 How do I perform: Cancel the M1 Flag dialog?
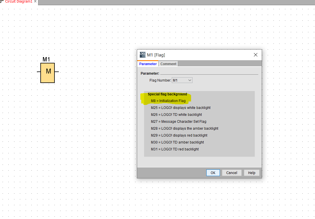coord(232,173)
